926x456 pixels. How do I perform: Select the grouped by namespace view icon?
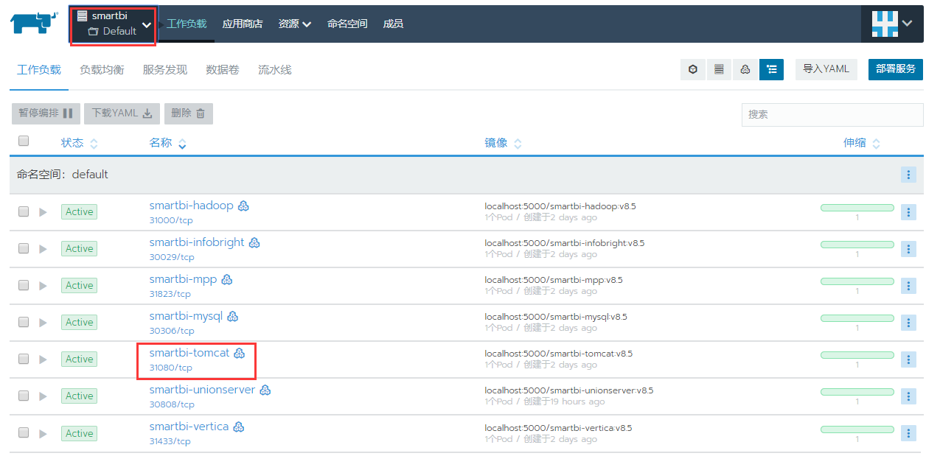pyautogui.click(x=771, y=69)
